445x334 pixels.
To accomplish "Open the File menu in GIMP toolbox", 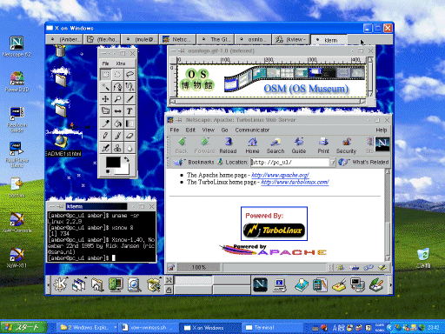I will tap(105, 63).
